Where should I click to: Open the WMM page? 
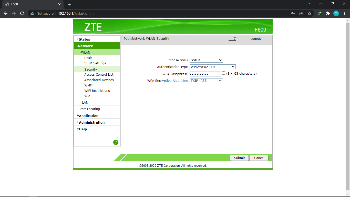[88, 85]
